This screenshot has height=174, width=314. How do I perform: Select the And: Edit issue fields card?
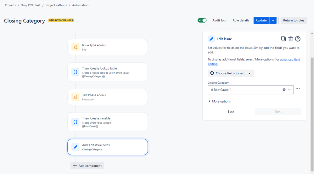point(108,147)
